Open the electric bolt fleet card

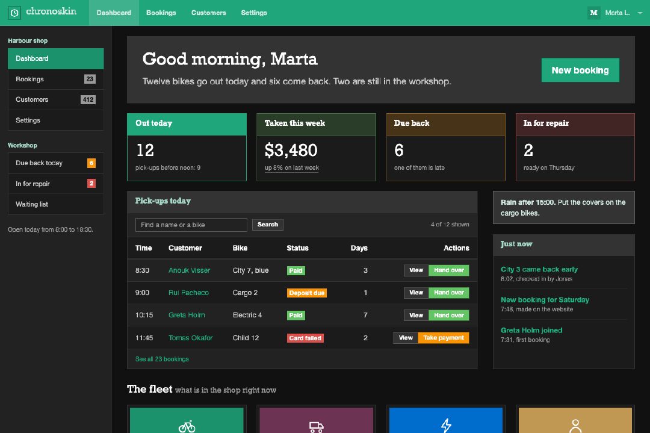pos(445,420)
